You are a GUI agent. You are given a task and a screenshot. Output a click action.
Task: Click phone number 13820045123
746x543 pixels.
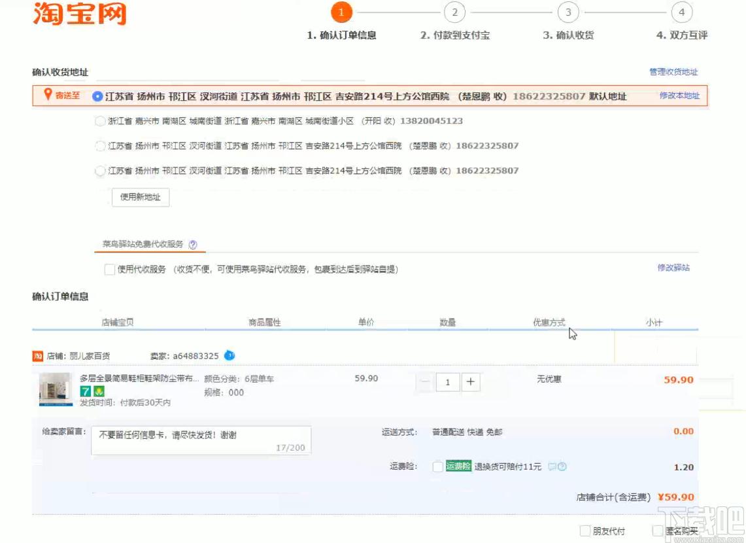432,121
